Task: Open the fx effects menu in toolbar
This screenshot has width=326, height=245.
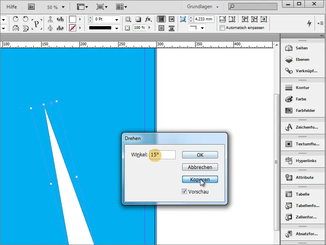Action: pyautogui.click(x=148, y=19)
